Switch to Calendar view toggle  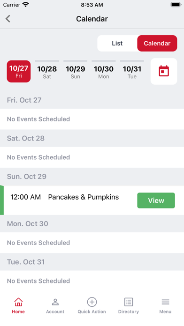pos(157,43)
